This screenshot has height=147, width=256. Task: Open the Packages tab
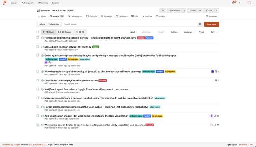point(122,16)
